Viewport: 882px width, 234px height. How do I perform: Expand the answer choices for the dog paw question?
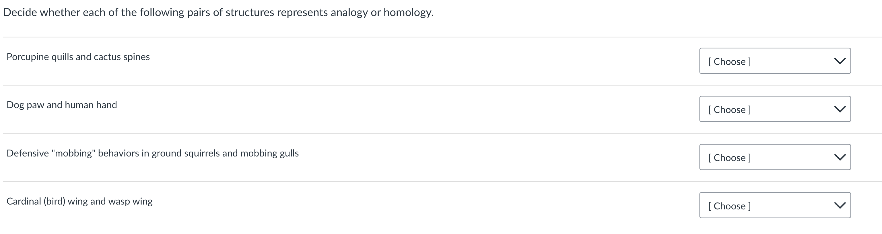click(x=774, y=109)
